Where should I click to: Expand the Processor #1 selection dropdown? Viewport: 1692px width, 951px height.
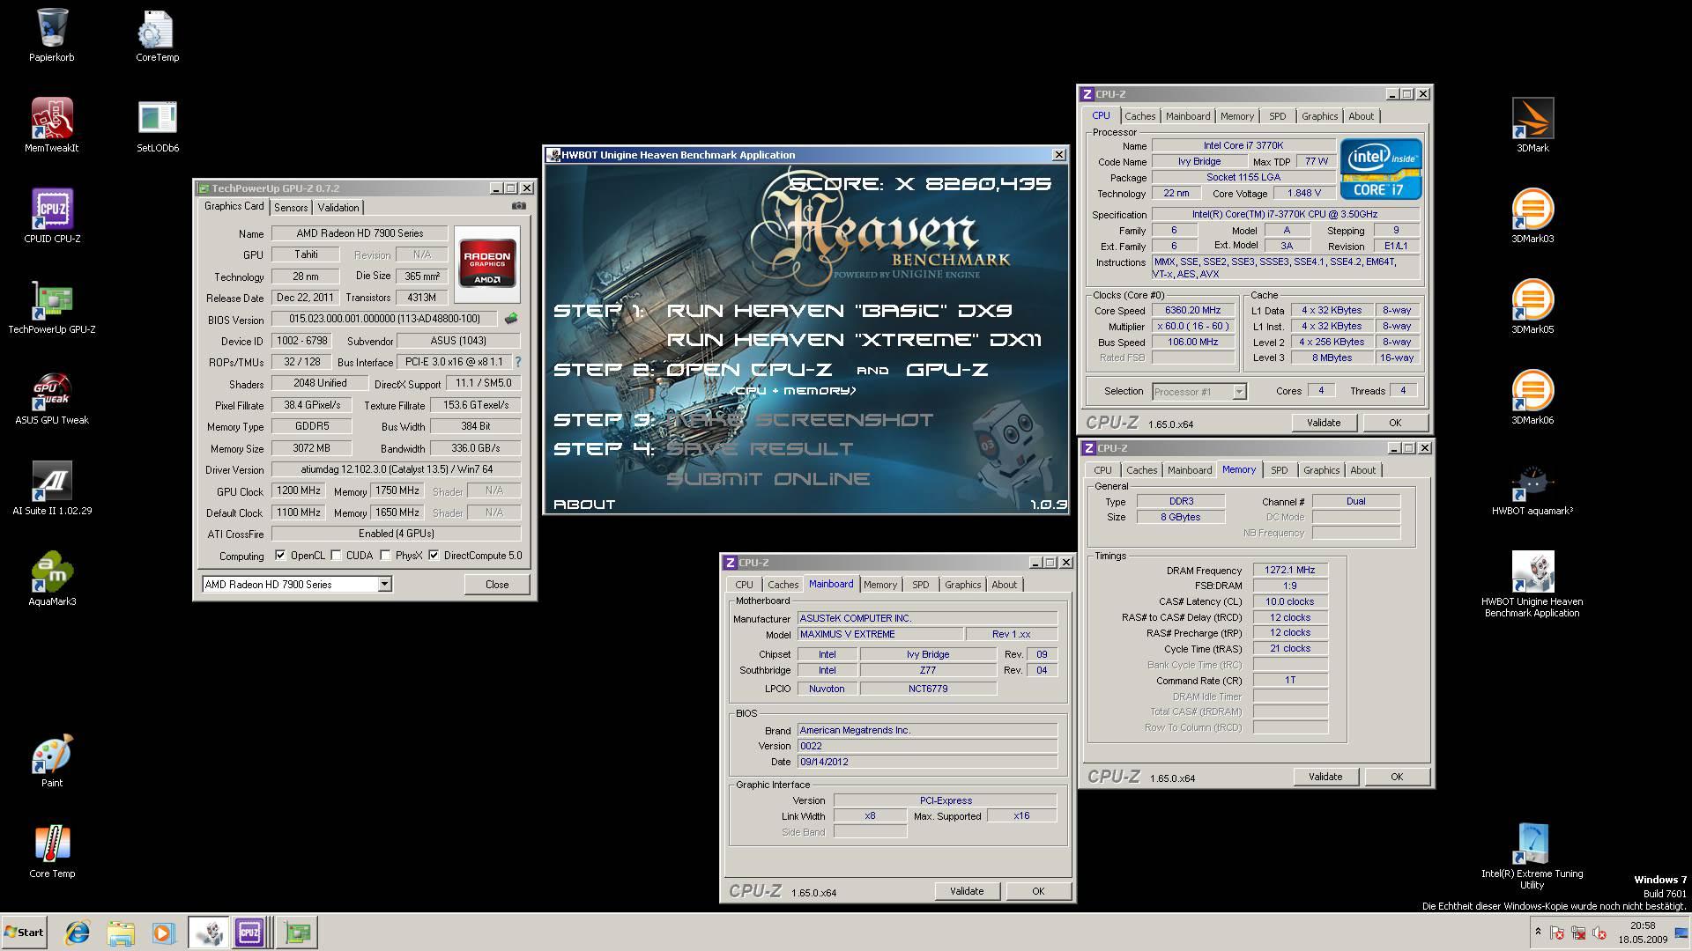coord(1239,392)
